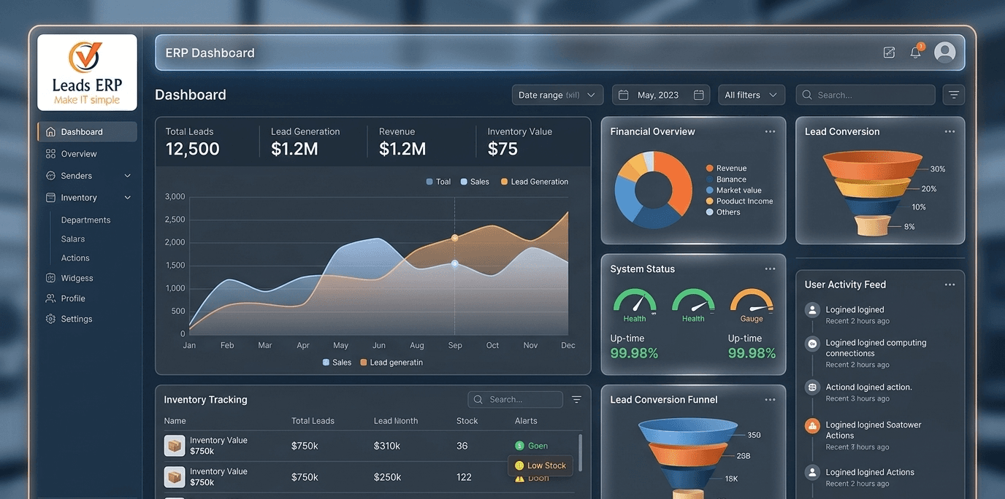Click the Logined logined computing feed icon
Viewport: 1005px width, 499px height.
point(812,344)
